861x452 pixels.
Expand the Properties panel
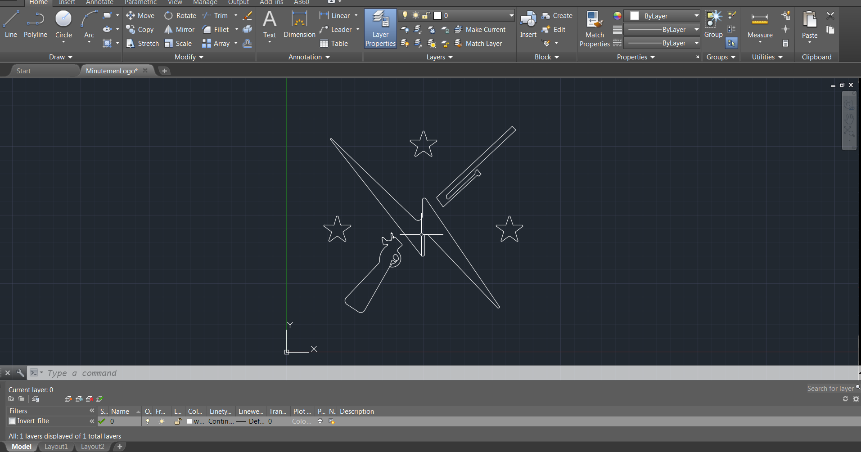coord(636,57)
